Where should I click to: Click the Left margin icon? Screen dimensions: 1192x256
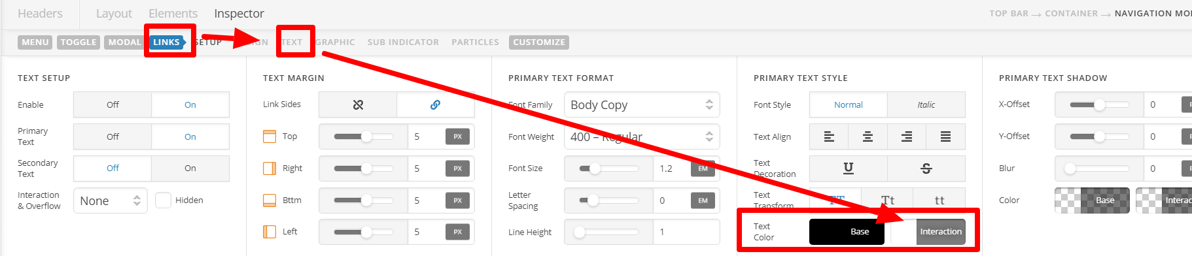(x=270, y=232)
